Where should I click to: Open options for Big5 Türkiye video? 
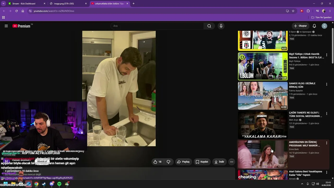click(x=326, y=55)
